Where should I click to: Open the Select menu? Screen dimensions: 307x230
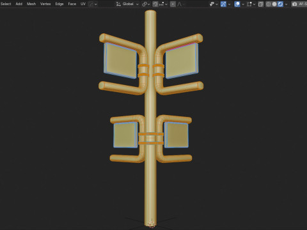6,4
